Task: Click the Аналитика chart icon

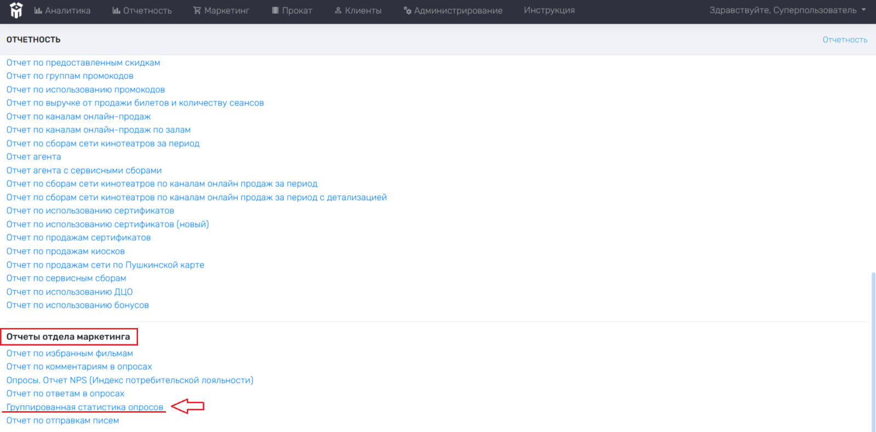Action: [x=38, y=10]
